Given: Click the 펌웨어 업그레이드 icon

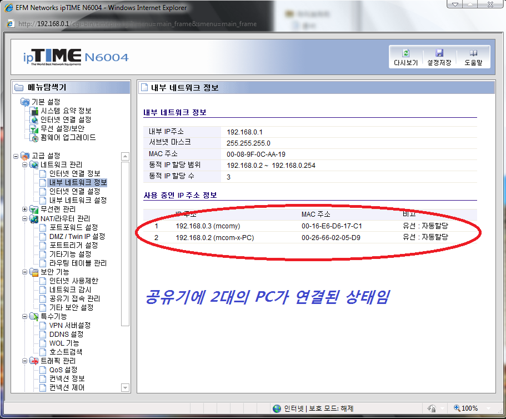Looking at the screenshot, I should [x=34, y=138].
